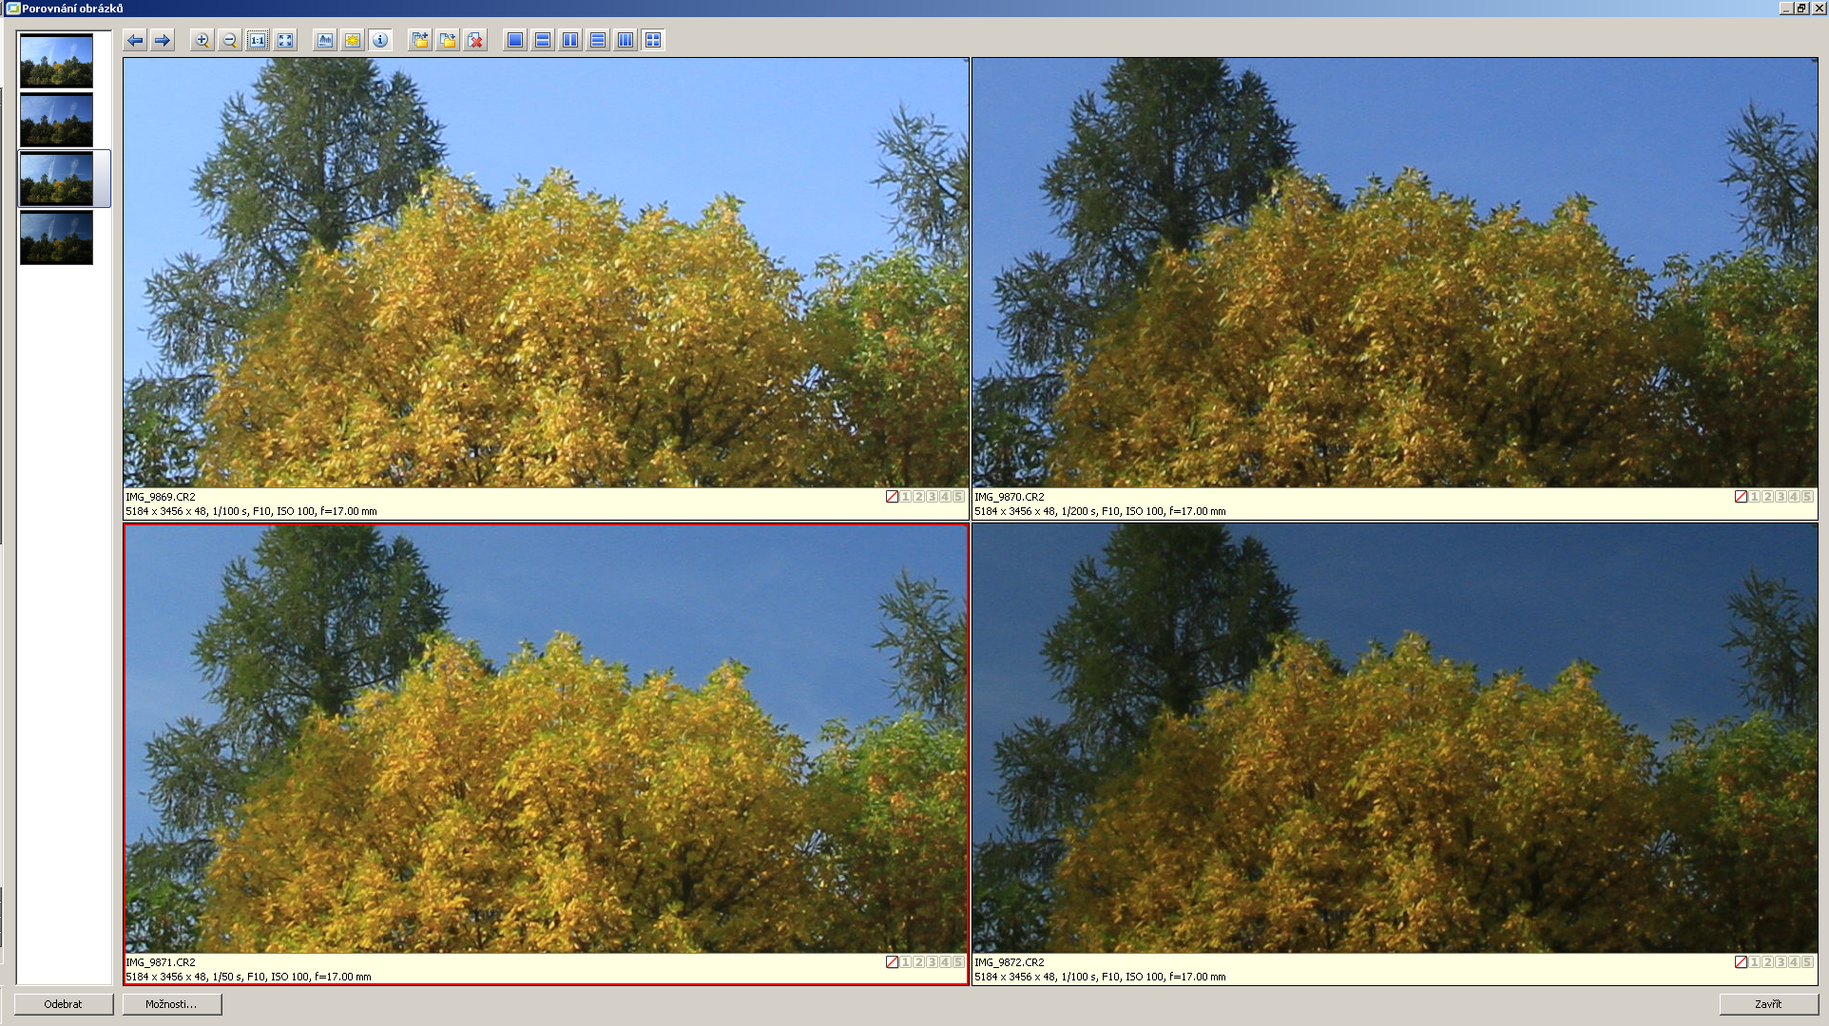Set zoom to 1:1 actual size
The width and height of the screenshot is (1829, 1026).
tap(258, 41)
